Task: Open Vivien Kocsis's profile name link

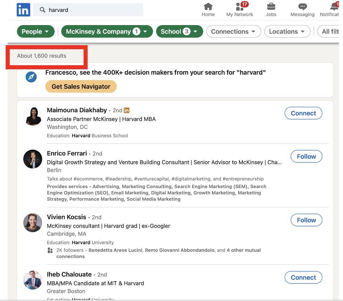Action: [67, 217]
